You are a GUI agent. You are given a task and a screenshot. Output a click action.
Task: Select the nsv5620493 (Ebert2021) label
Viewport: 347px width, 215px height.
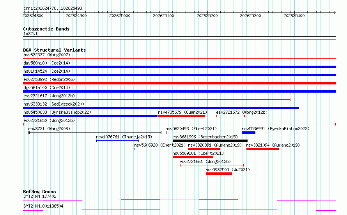(x=191, y=129)
